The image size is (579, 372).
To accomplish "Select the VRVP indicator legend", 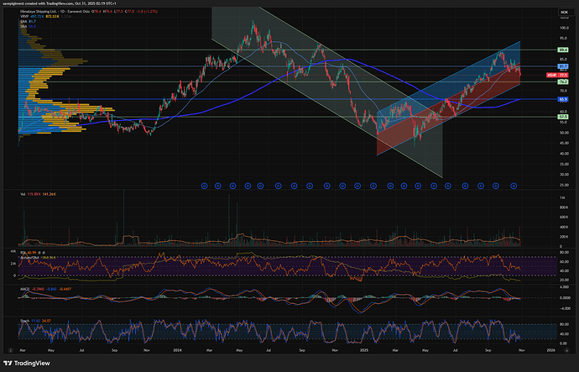I will pos(25,18).
